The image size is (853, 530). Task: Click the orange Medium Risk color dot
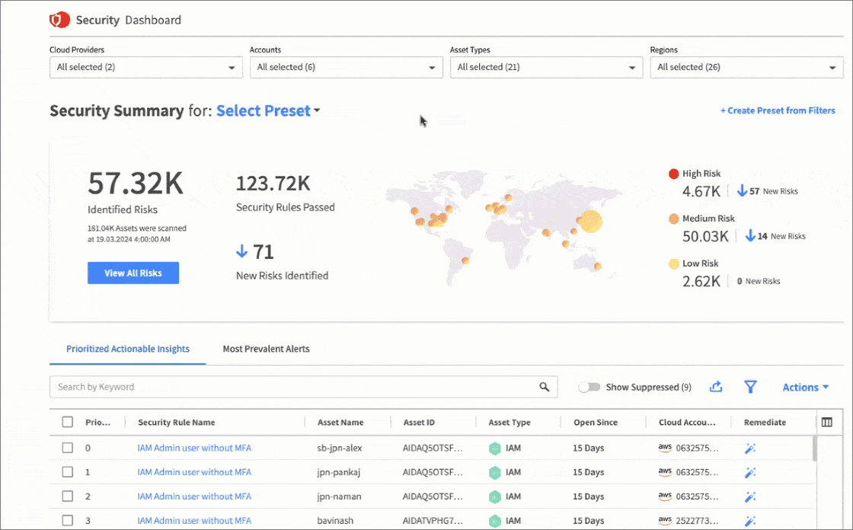coord(673,219)
